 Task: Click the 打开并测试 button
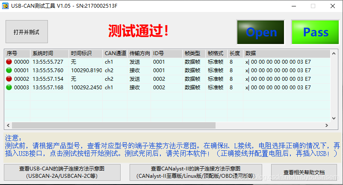[x=27, y=32]
